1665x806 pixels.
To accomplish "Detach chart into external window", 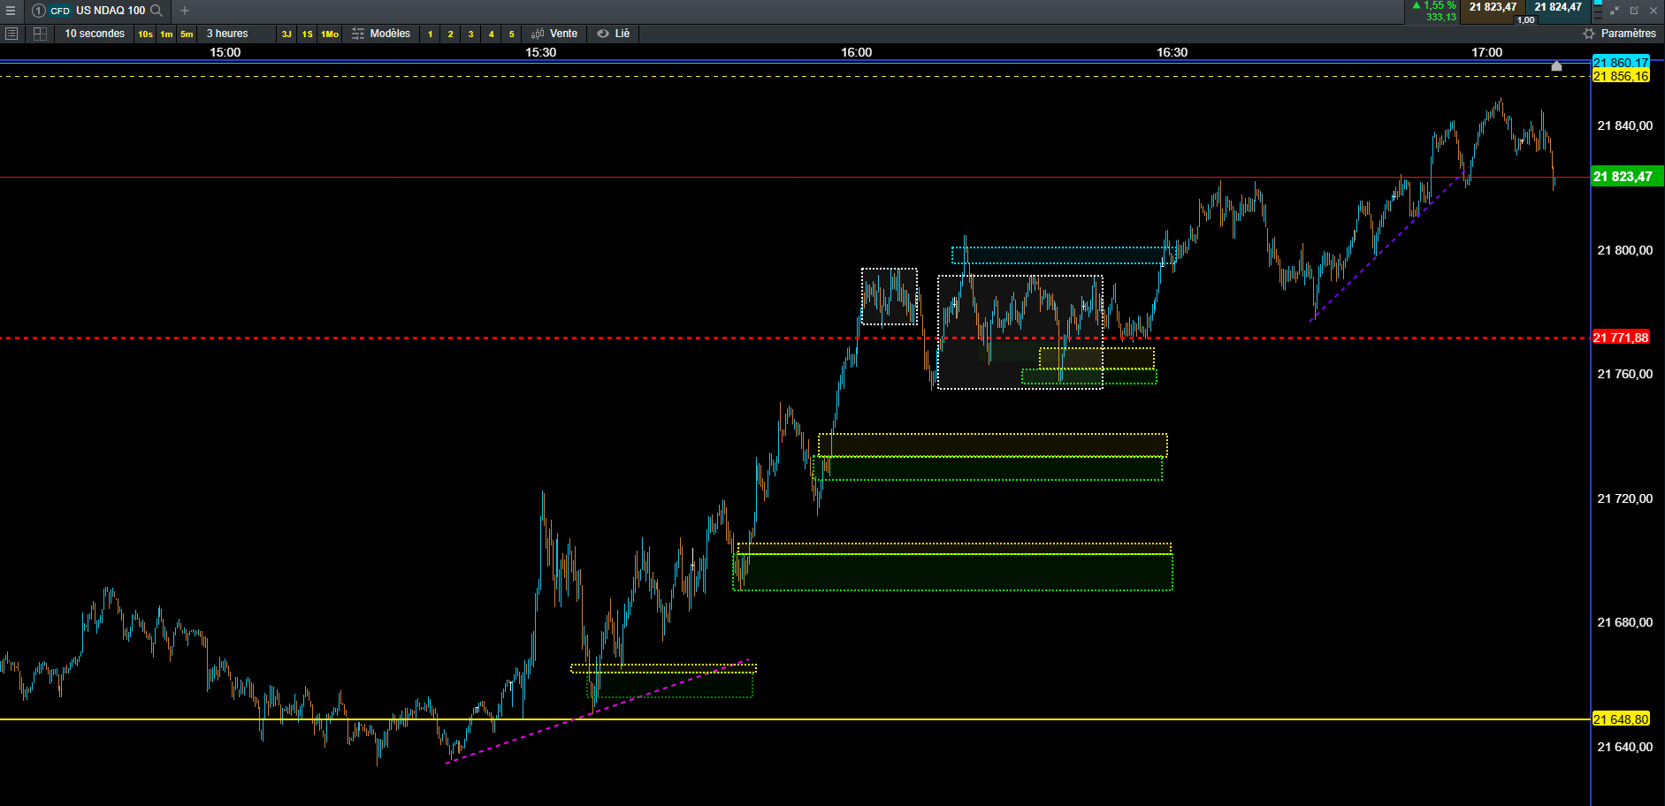I will pos(1634,11).
